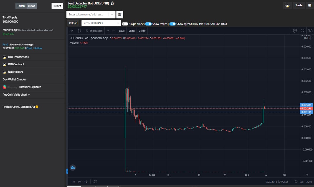Toggle Single blocks switch
Screen dimensions: 314x187
pyautogui.click(x=125, y=24)
